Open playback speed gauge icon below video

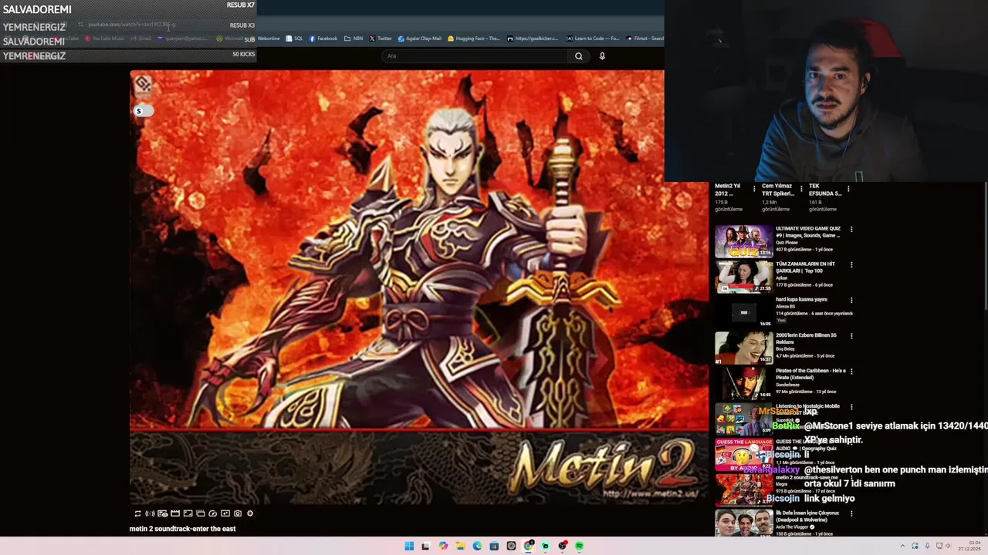coord(212,513)
